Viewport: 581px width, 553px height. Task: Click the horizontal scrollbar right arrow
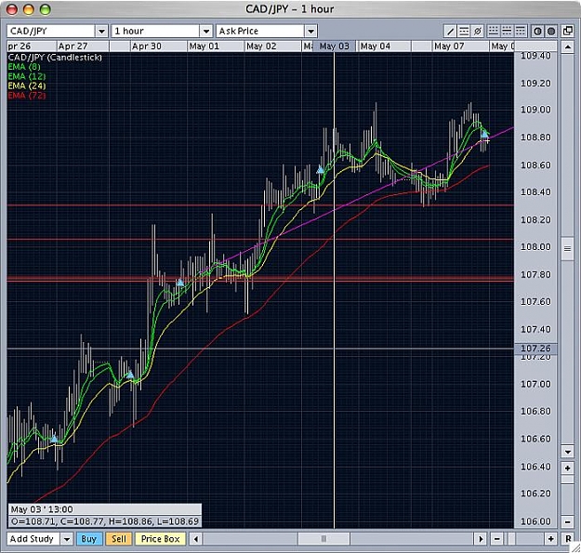tap(481, 539)
